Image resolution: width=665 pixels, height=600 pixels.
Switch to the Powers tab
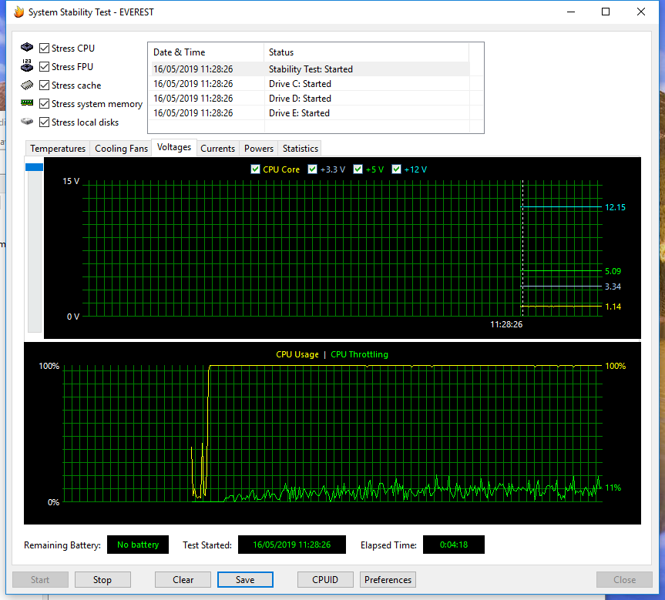pos(259,149)
